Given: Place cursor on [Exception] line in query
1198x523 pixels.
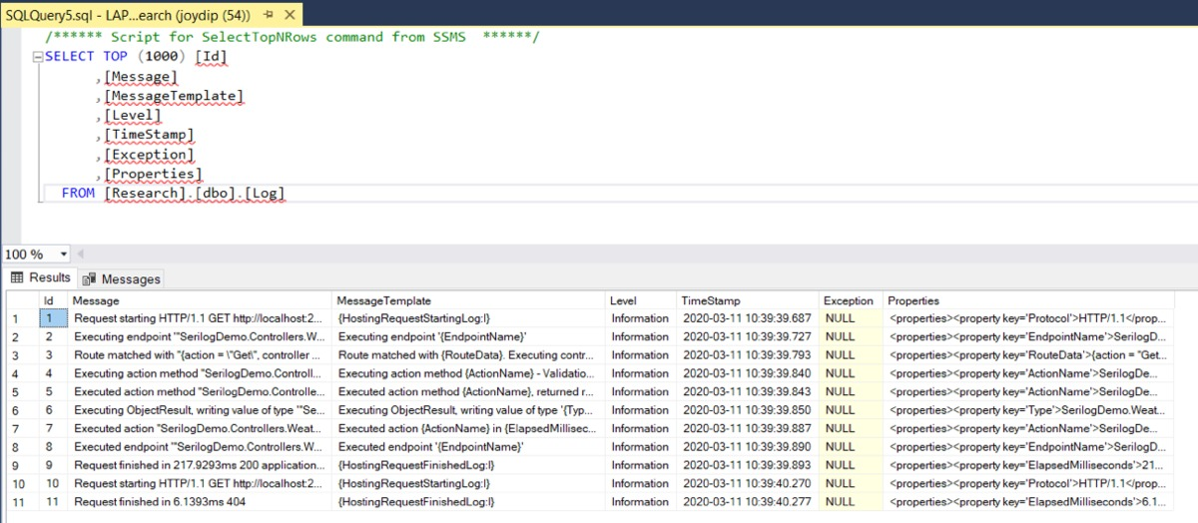Looking at the screenshot, I should 148,155.
